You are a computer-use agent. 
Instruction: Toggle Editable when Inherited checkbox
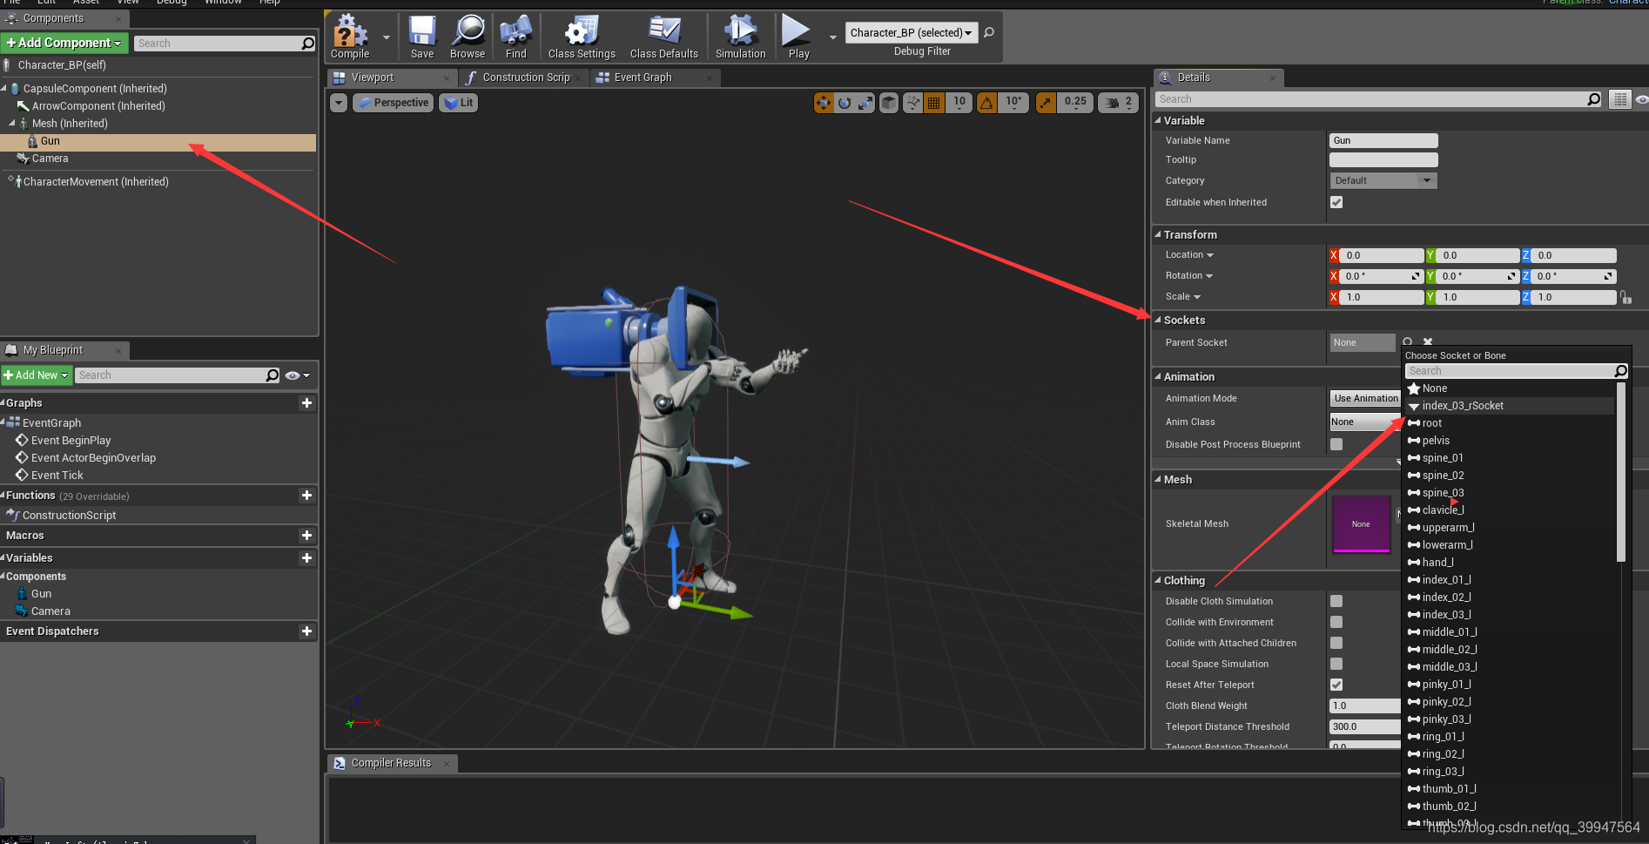coord(1336,202)
